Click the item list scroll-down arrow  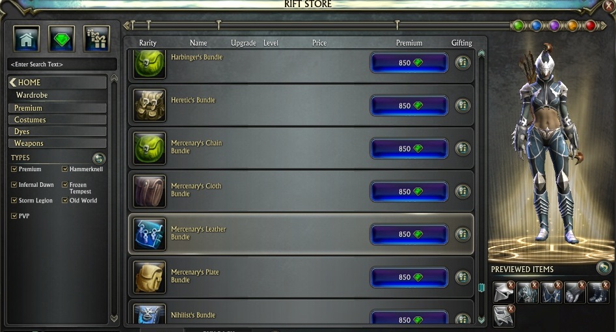(x=481, y=320)
